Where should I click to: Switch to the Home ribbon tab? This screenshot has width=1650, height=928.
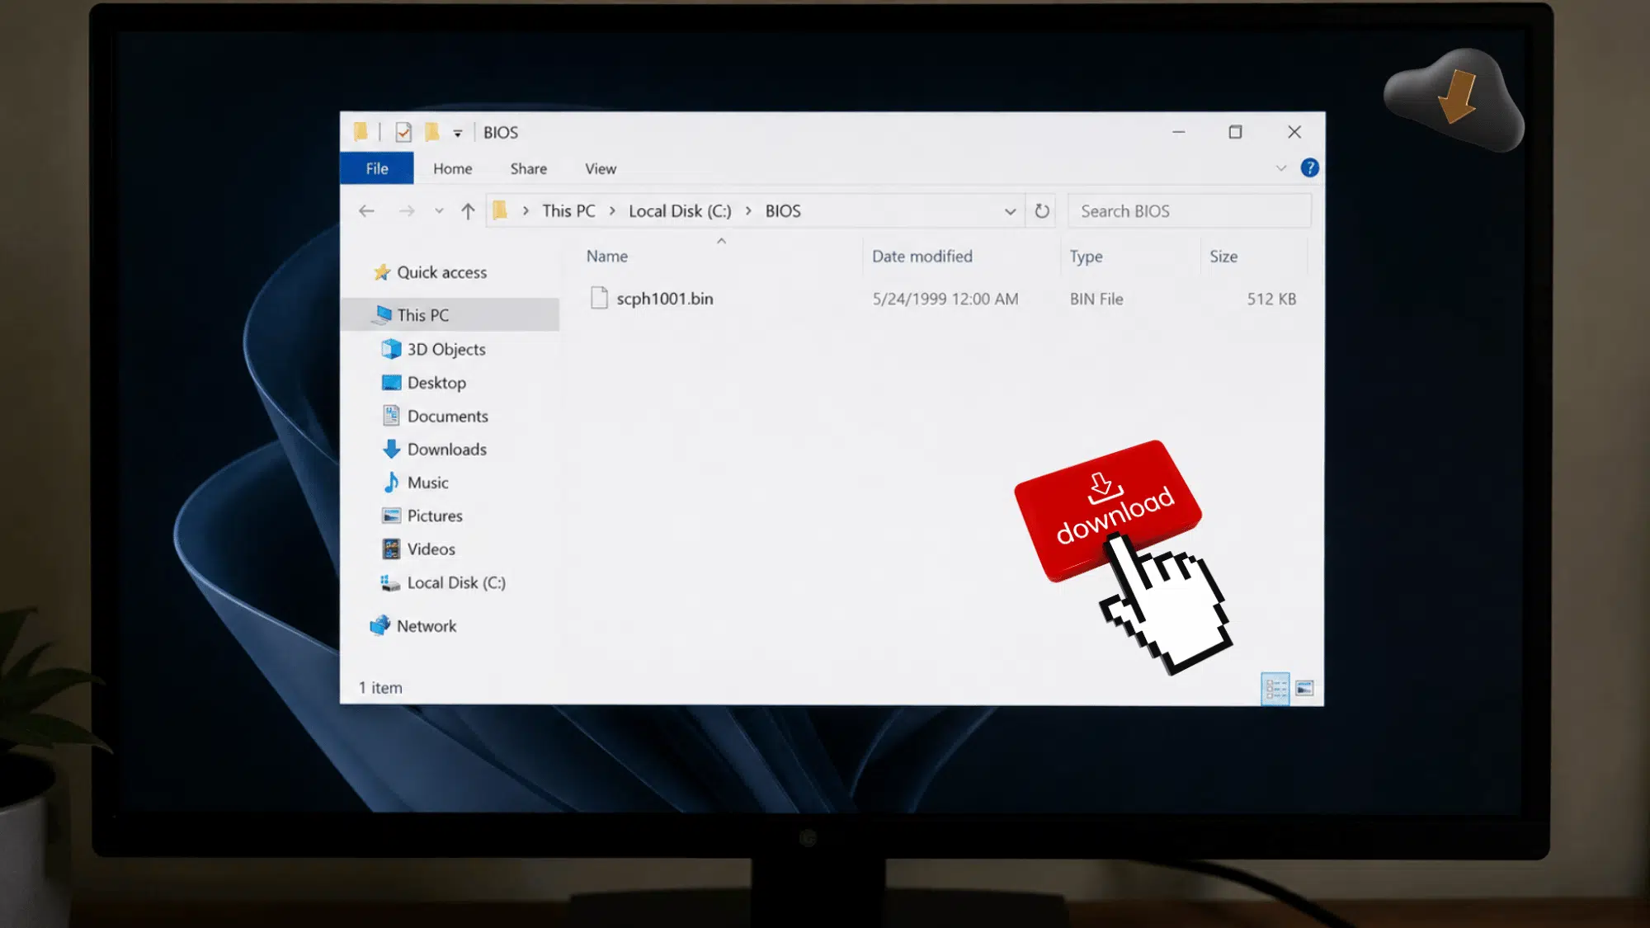tap(453, 168)
